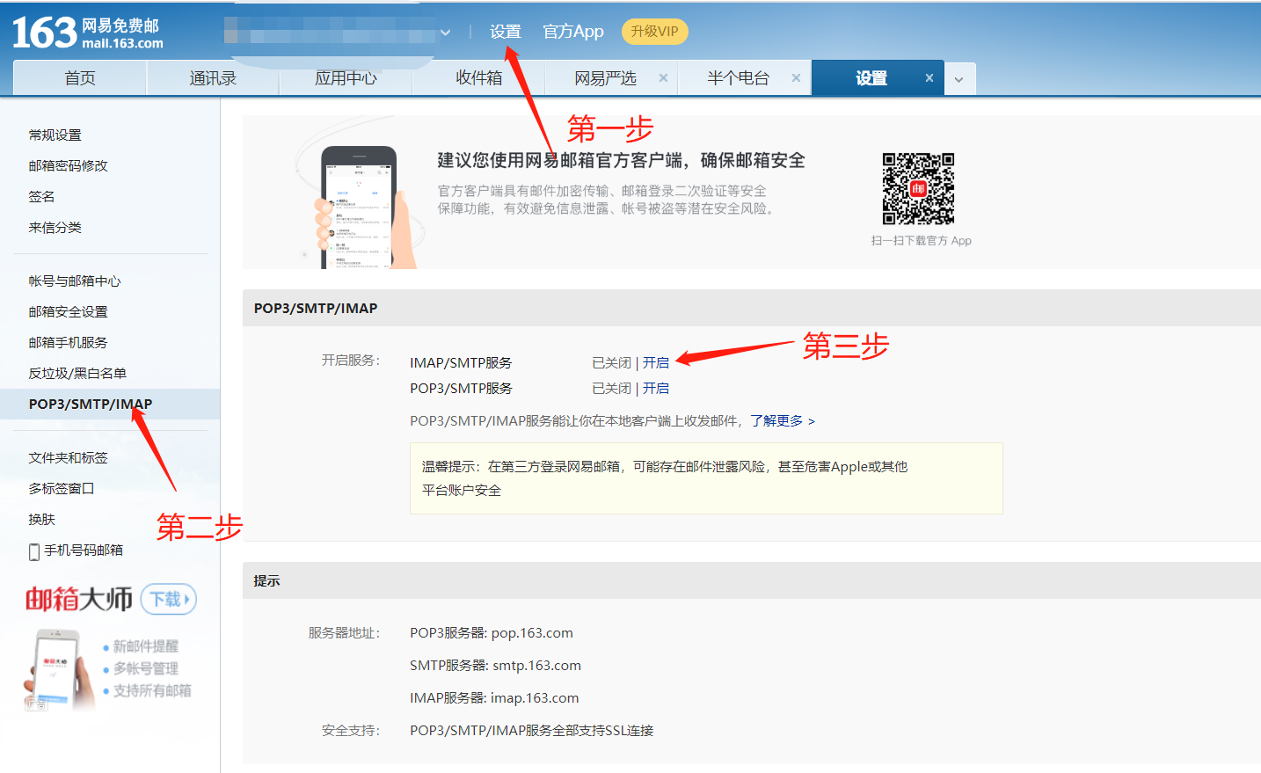
Task: Enable IMAP/SMTP service via 开启
Action: click(x=655, y=361)
